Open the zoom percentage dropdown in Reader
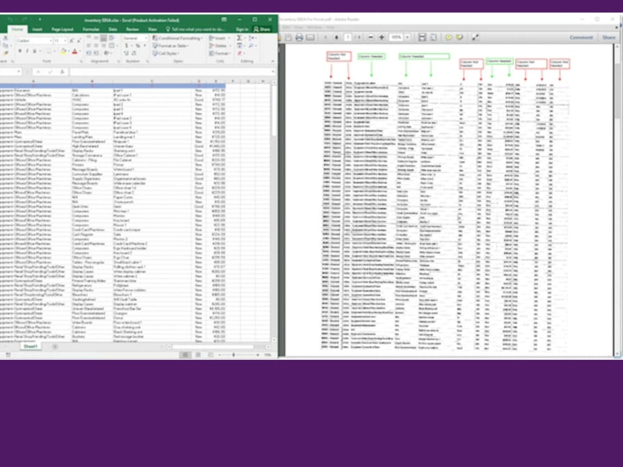The image size is (623, 467). (407, 37)
